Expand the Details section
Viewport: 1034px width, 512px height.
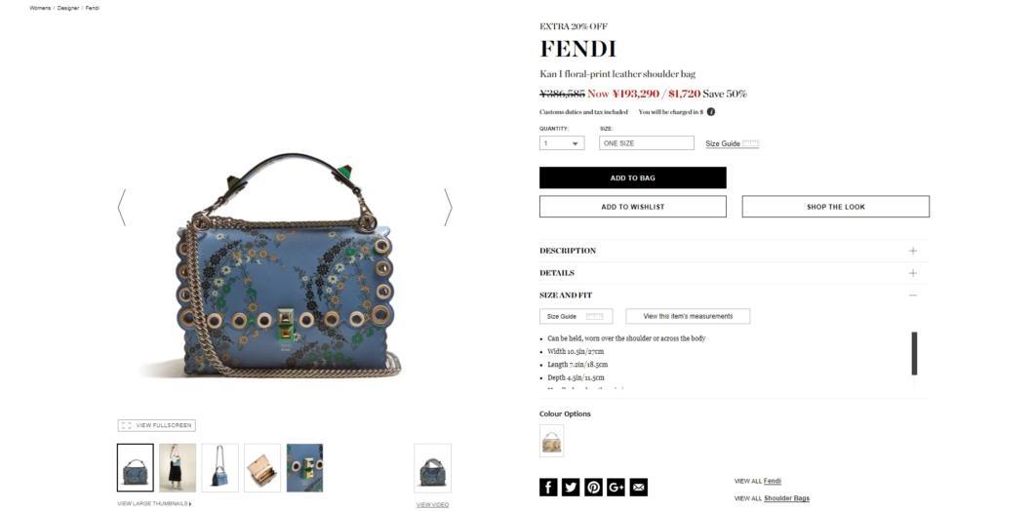734,273
